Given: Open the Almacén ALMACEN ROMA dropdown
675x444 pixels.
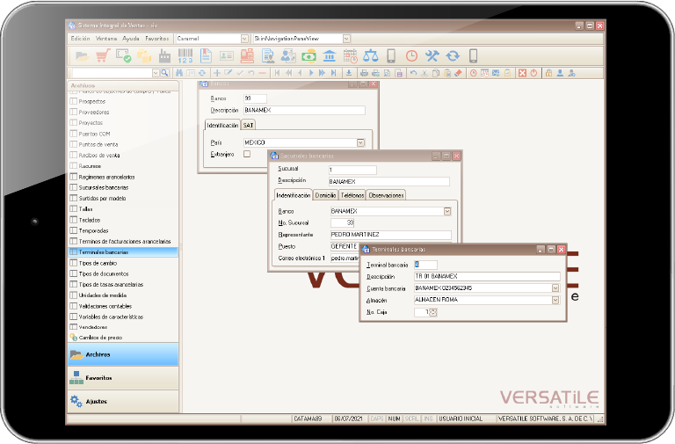Looking at the screenshot, I should 555,300.
